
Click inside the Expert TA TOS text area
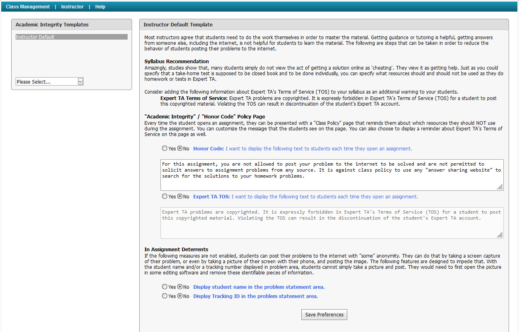click(332, 223)
